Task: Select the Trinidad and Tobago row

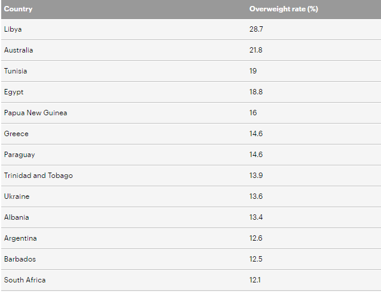Action: [191, 176]
